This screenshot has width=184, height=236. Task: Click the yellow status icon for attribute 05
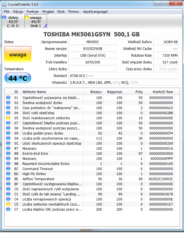(8, 118)
